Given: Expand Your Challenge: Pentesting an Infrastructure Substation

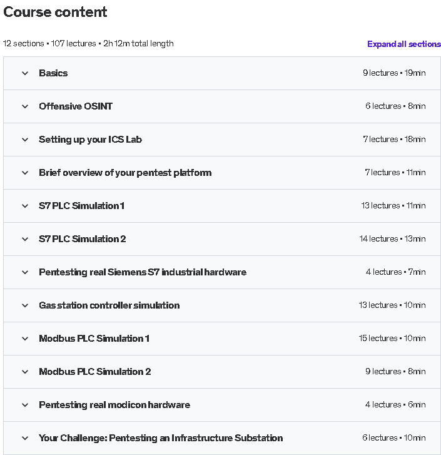Looking at the screenshot, I should coord(25,438).
